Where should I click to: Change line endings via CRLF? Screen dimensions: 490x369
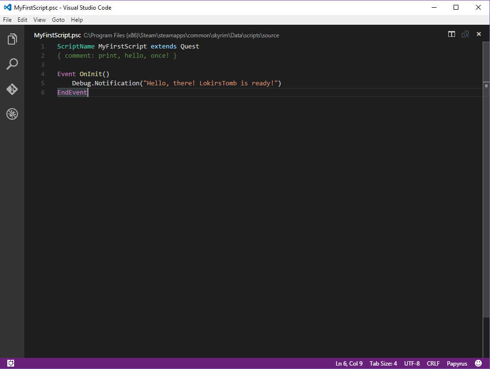(x=433, y=363)
